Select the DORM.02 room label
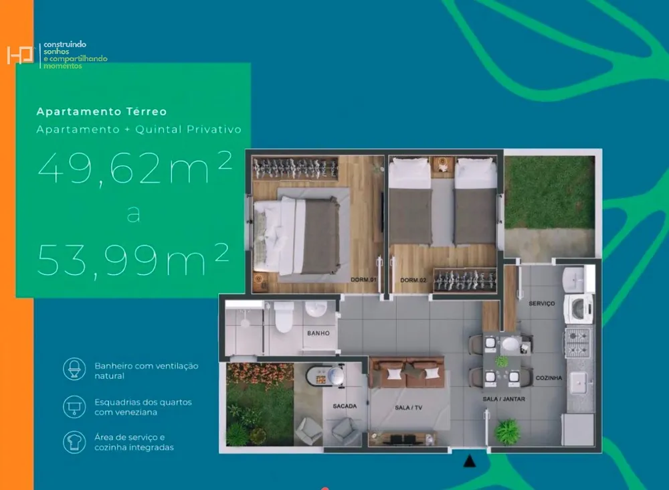 (x=413, y=280)
